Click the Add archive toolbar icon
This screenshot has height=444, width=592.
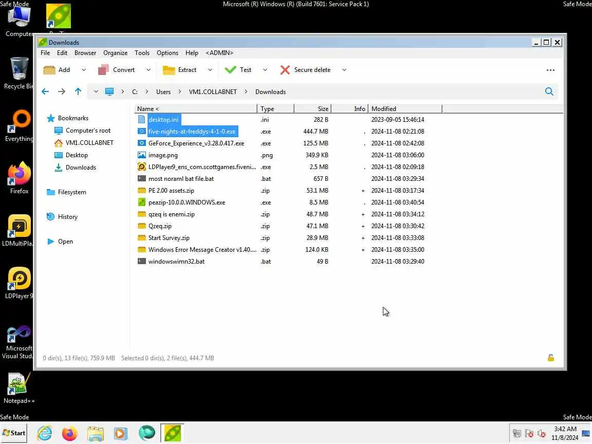coord(49,70)
